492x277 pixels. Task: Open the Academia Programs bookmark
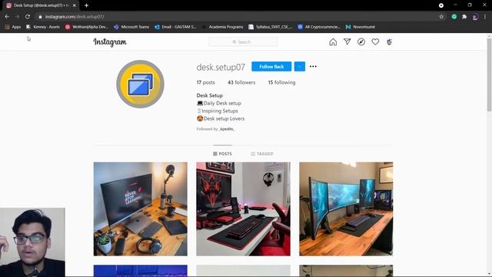pos(222,27)
